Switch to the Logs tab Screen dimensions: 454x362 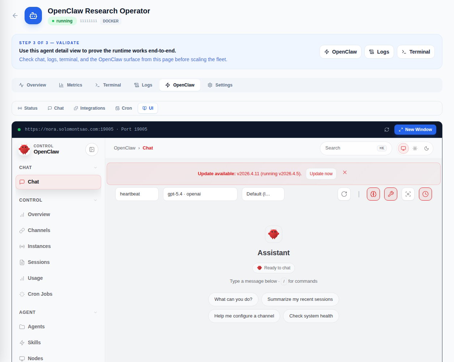click(x=143, y=85)
